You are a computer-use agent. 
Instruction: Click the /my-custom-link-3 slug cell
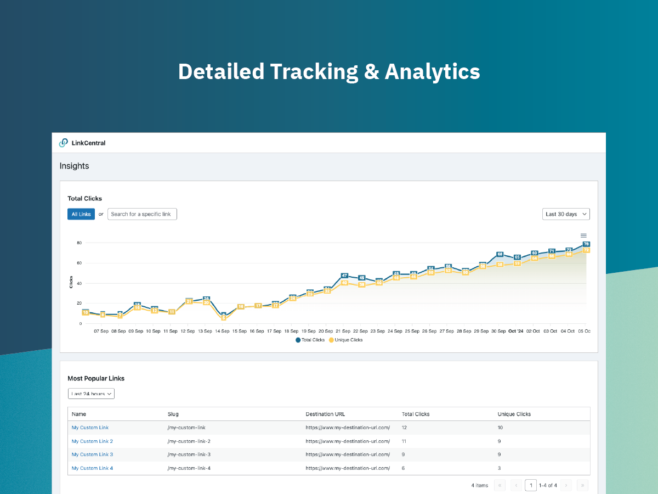pos(189,454)
